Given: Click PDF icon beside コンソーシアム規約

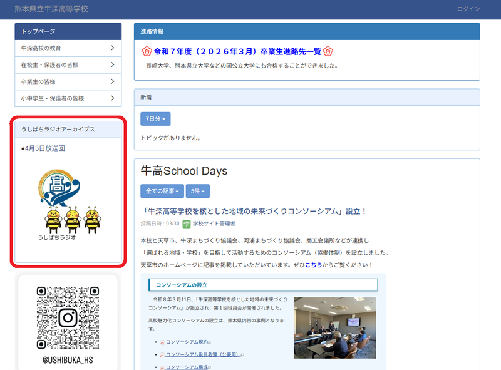Looking at the screenshot, I should 162,342.
